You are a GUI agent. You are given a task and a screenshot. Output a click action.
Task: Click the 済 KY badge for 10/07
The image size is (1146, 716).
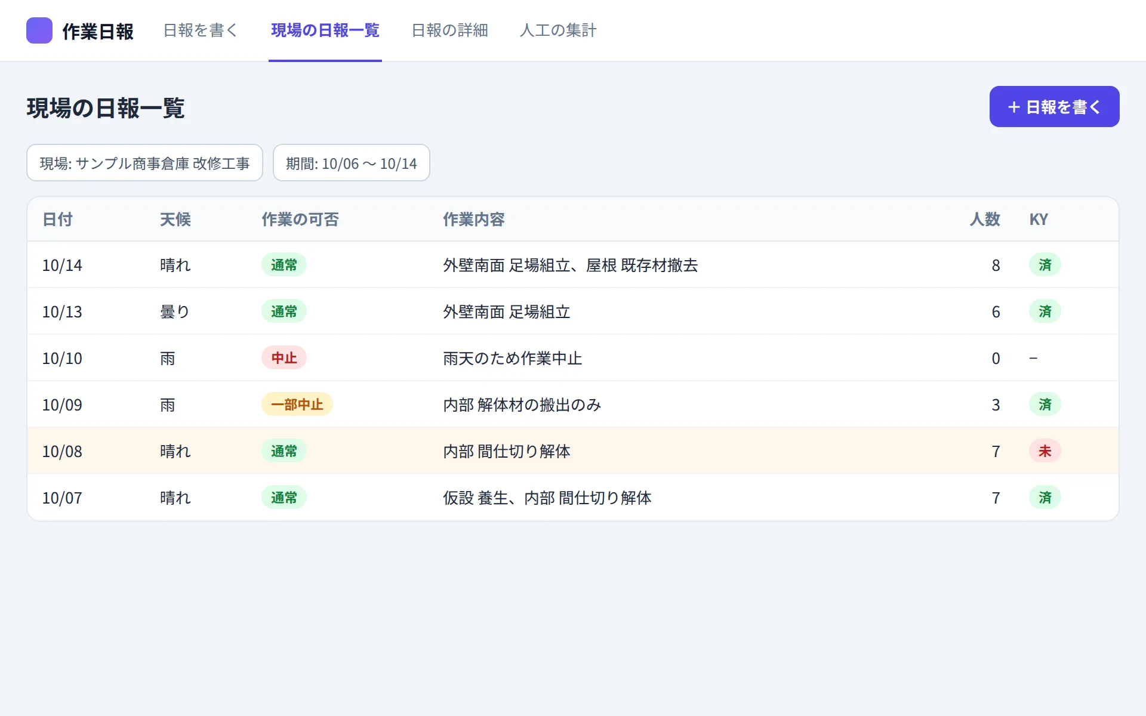tap(1045, 498)
